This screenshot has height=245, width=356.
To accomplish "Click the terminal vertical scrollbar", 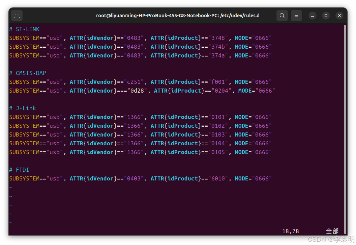I will pyautogui.click(x=345, y=129).
